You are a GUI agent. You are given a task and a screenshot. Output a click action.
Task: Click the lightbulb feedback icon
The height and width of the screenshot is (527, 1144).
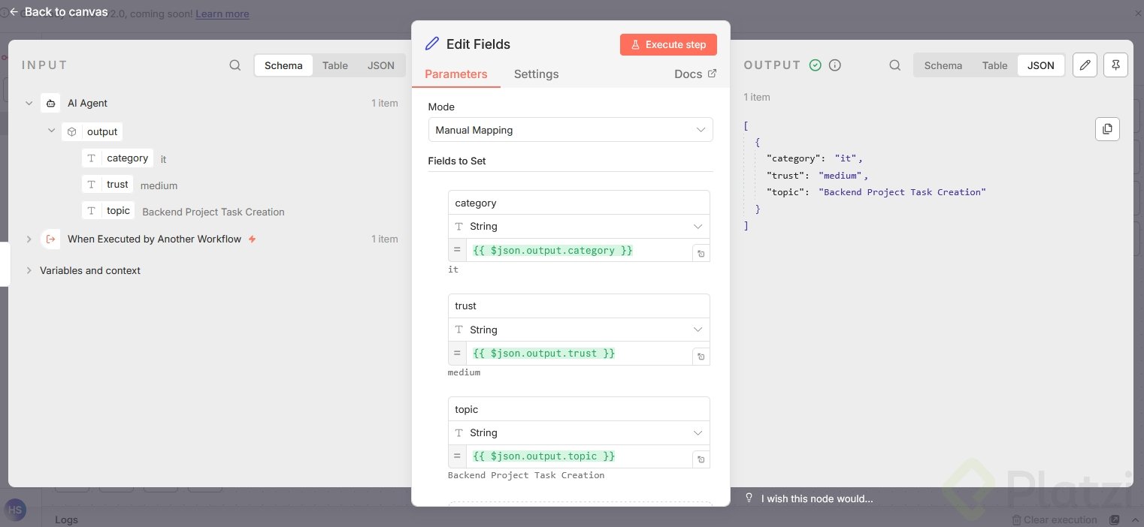pyautogui.click(x=749, y=498)
